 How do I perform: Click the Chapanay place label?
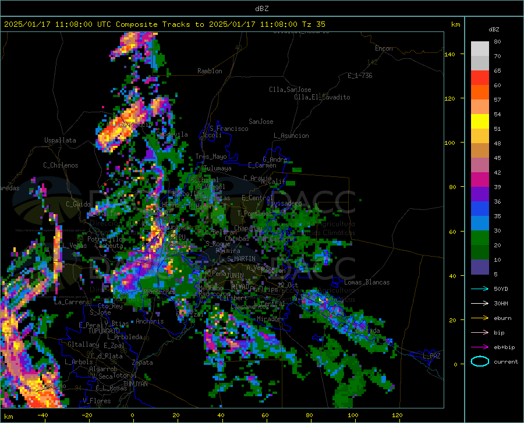[x=248, y=228]
